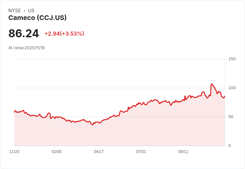The image size is (245, 169).
Task: Click the 11/20 x-axis date label
Action: pyautogui.click(x=14, y=152)
